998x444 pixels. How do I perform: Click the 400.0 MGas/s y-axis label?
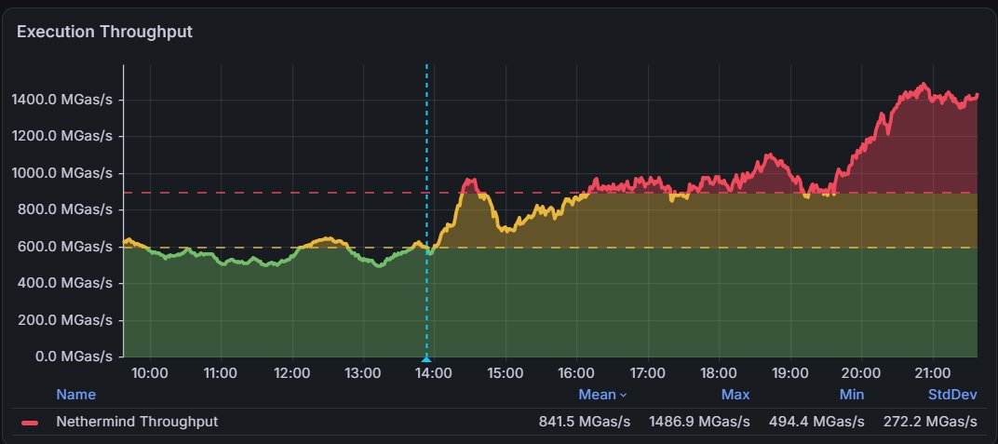click(67, 282)
